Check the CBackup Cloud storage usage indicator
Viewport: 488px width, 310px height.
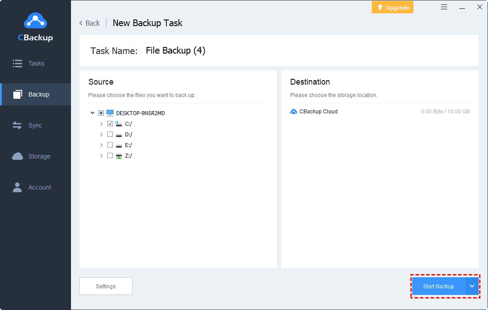(445, 112)
